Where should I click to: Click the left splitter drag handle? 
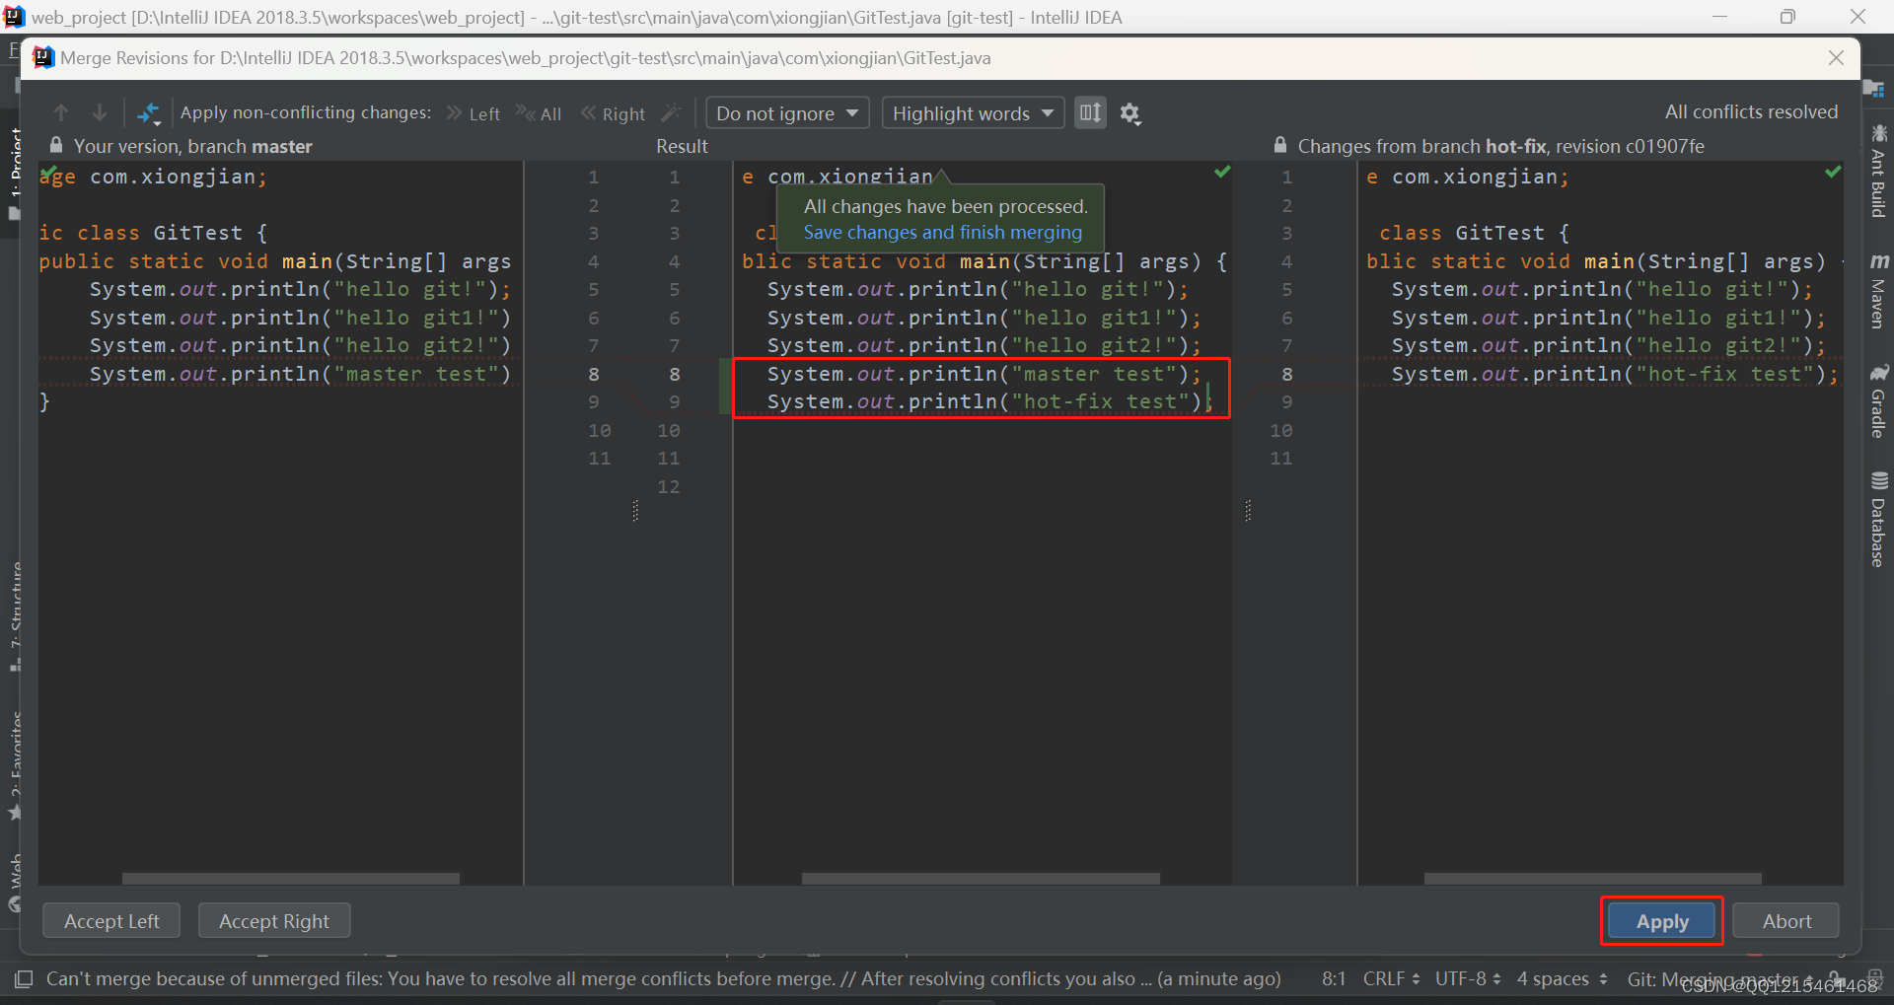click(635, 510)
